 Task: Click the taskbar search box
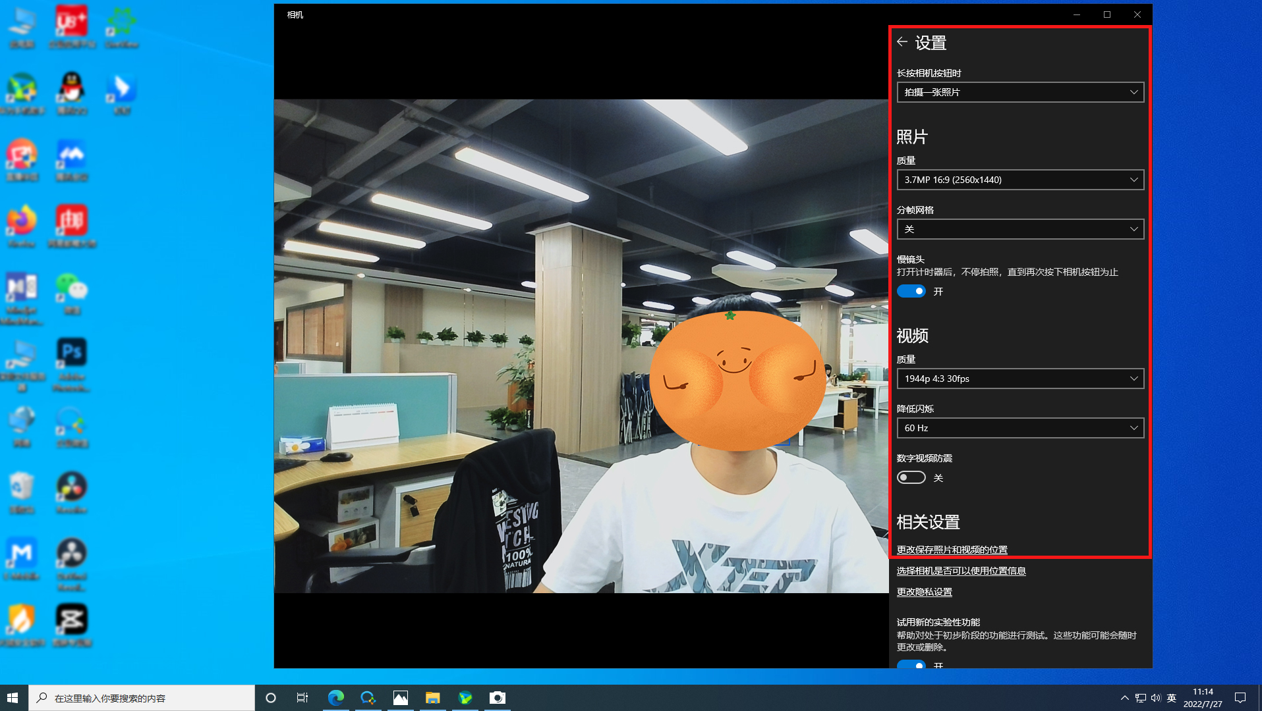[x=142, y=698]
